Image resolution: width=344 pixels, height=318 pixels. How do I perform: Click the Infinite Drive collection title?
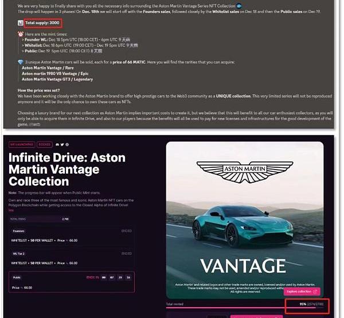point(68,170)
